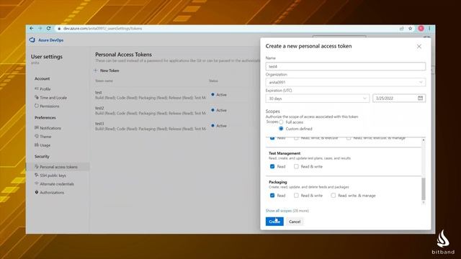
Task: Click the browser forward arrow
Action: pos(40,29)
